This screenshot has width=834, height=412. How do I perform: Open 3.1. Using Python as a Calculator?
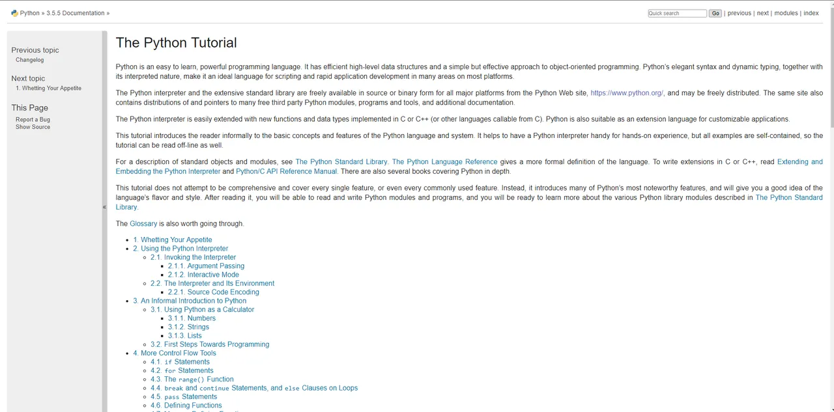click(x=202, y=310)
